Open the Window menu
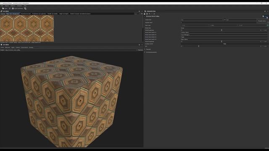269x151 pixels. (19, 6)
